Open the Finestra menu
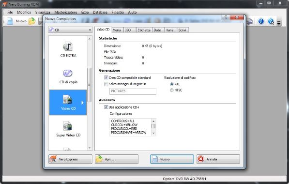This screenshot has width=289, height=184. 118,12
